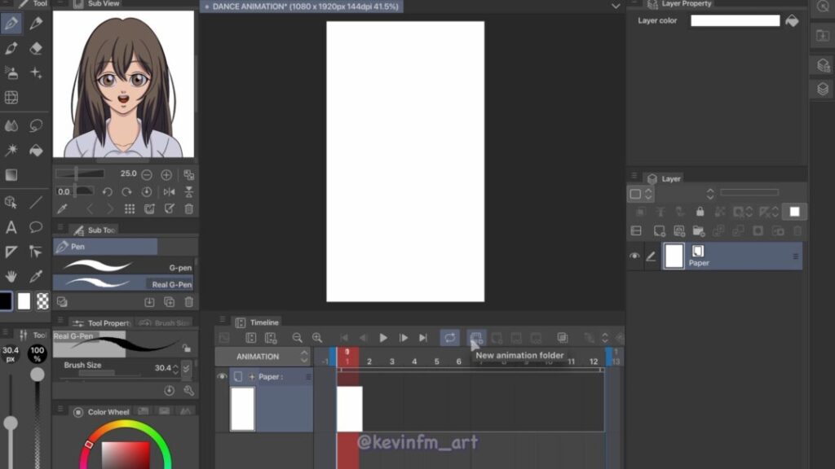Create a new raster layer
The height and width of the screenshot is (469, 835).
[659, 230]
